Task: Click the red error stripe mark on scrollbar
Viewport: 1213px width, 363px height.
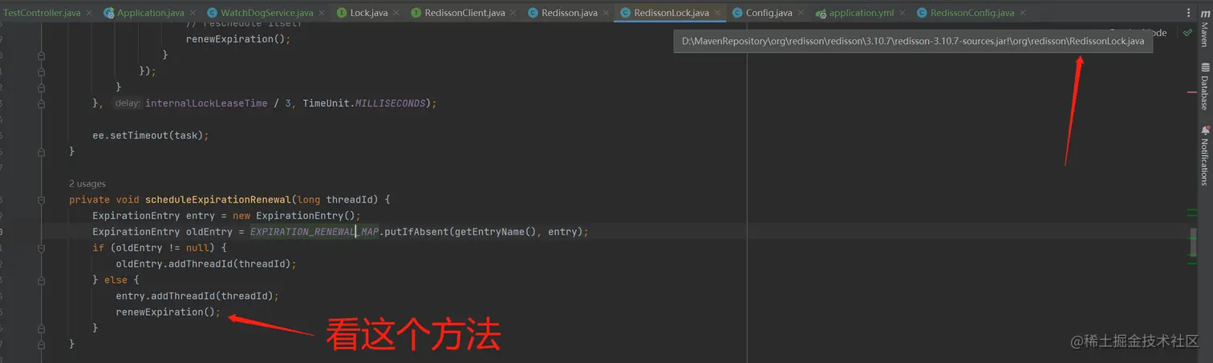Action: point(1191,93)
